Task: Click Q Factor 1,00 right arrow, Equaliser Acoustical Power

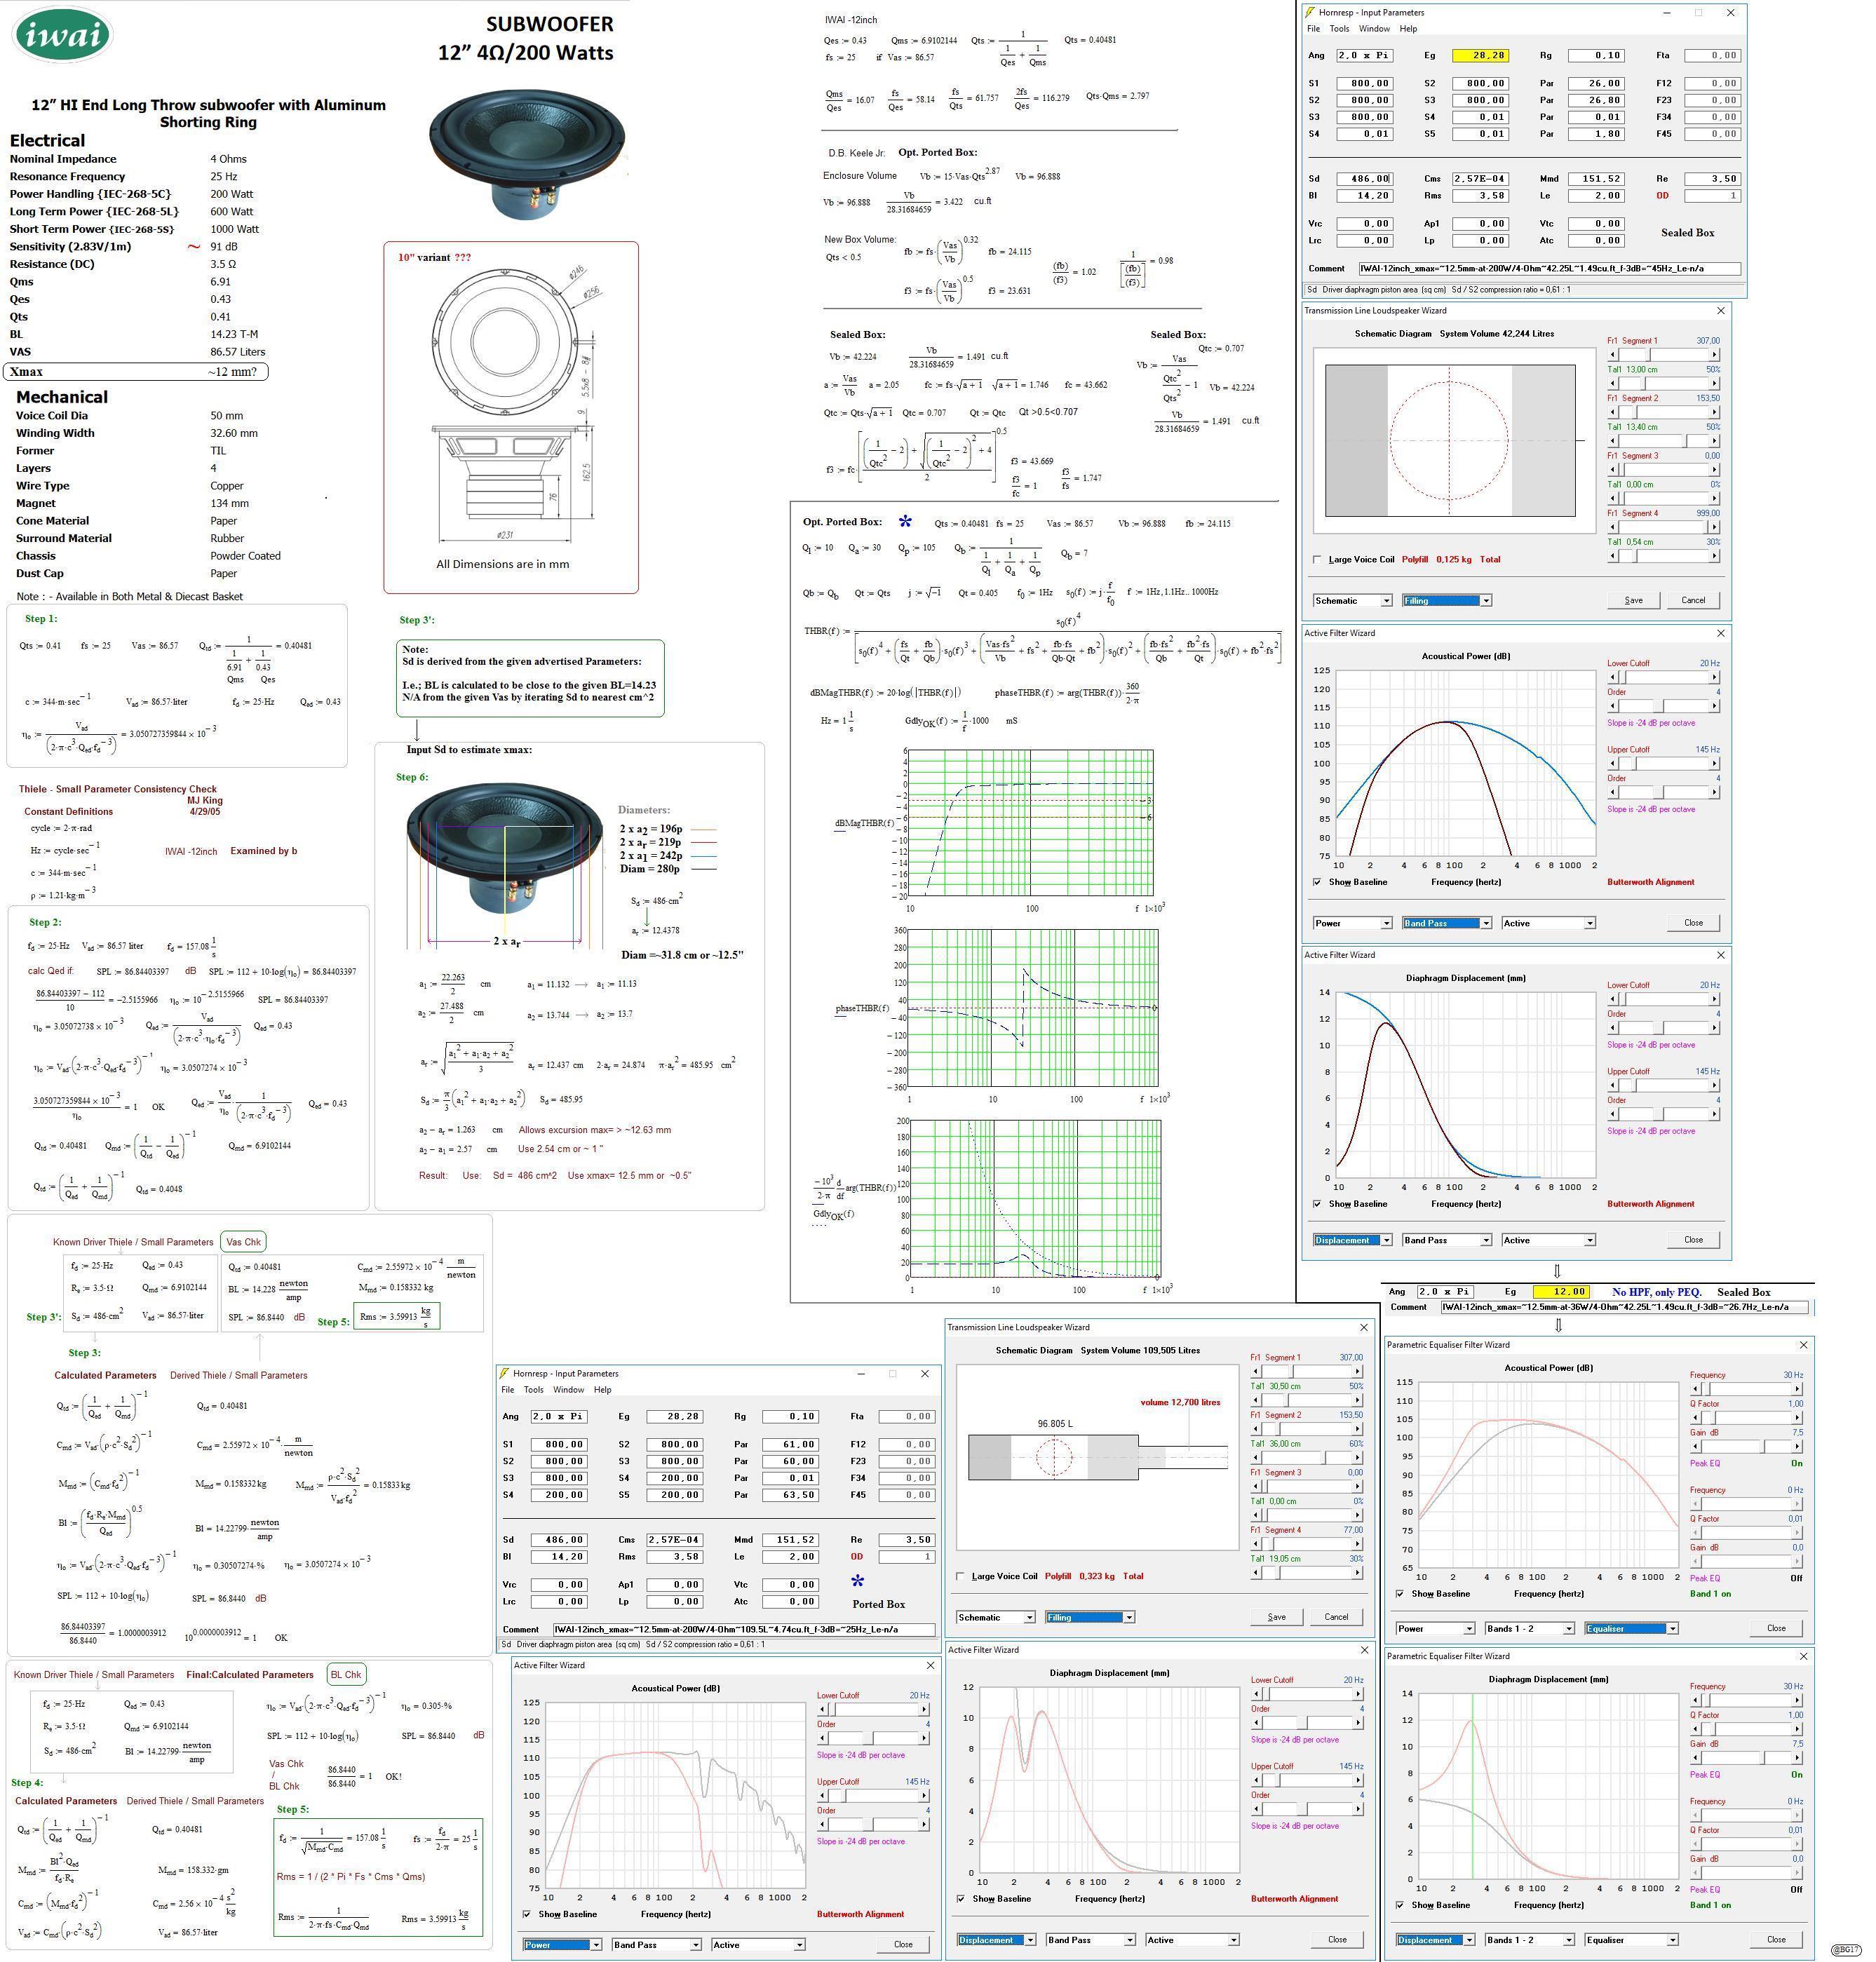Action: pyautogui.click(x=1798, y=1417)
